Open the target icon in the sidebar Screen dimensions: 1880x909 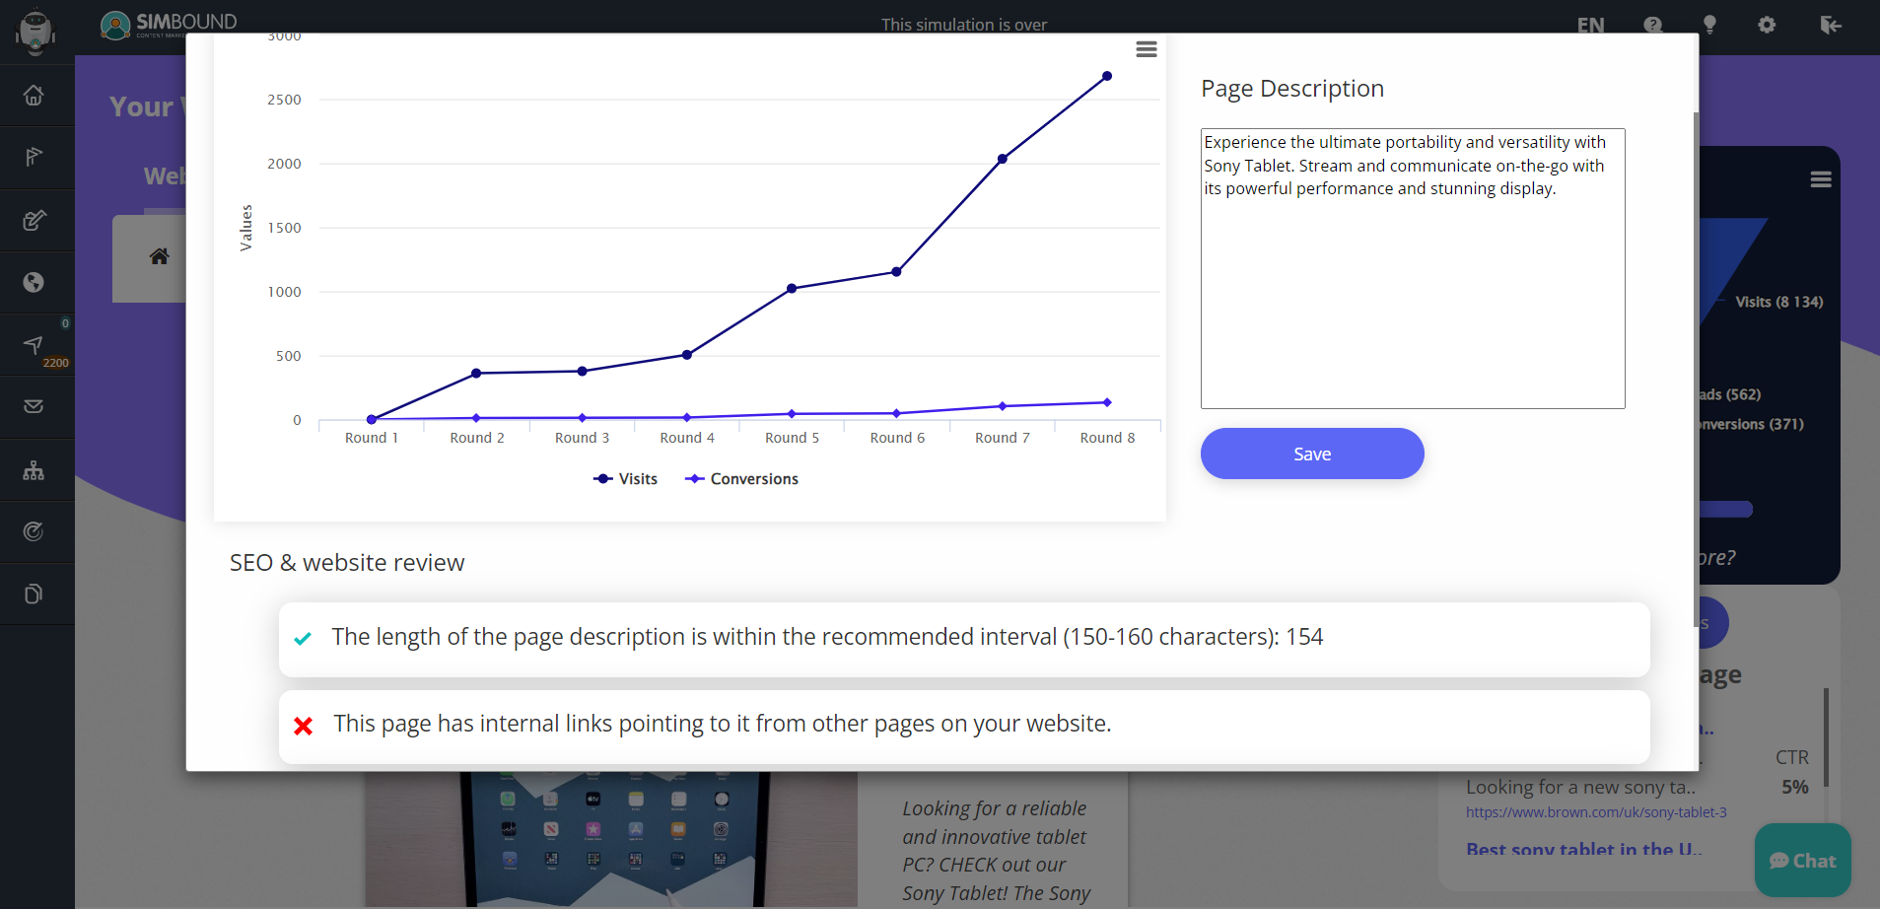tap(34, 532)
